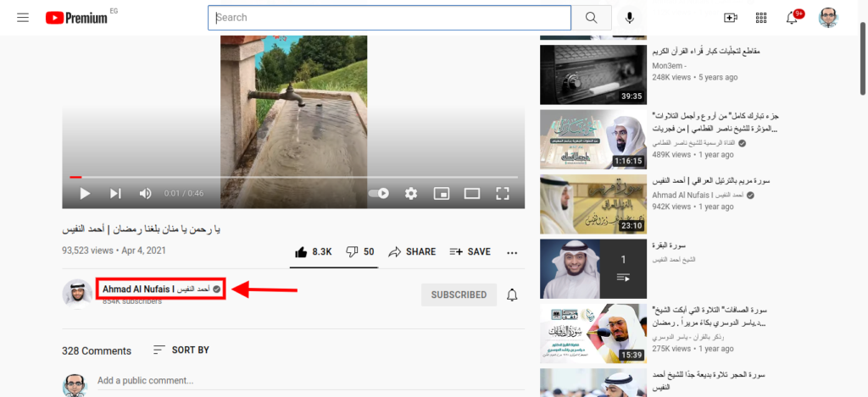Viewport: 868px width, 397px height.
Task: Open the notifications bell in header
Action: point(793,18)
